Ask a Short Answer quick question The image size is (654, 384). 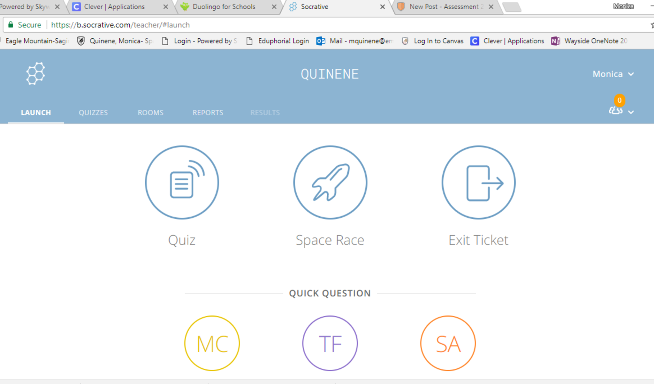[x=448, y=343]
